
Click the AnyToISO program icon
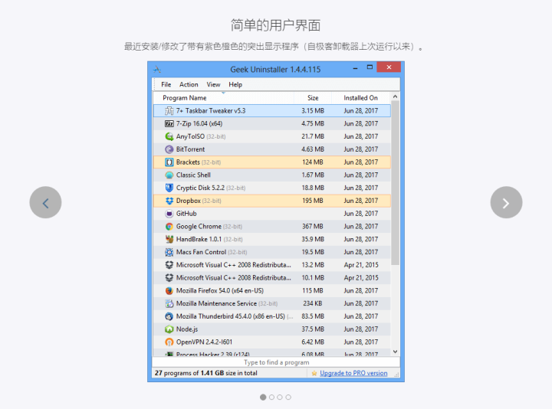point(169,136)
